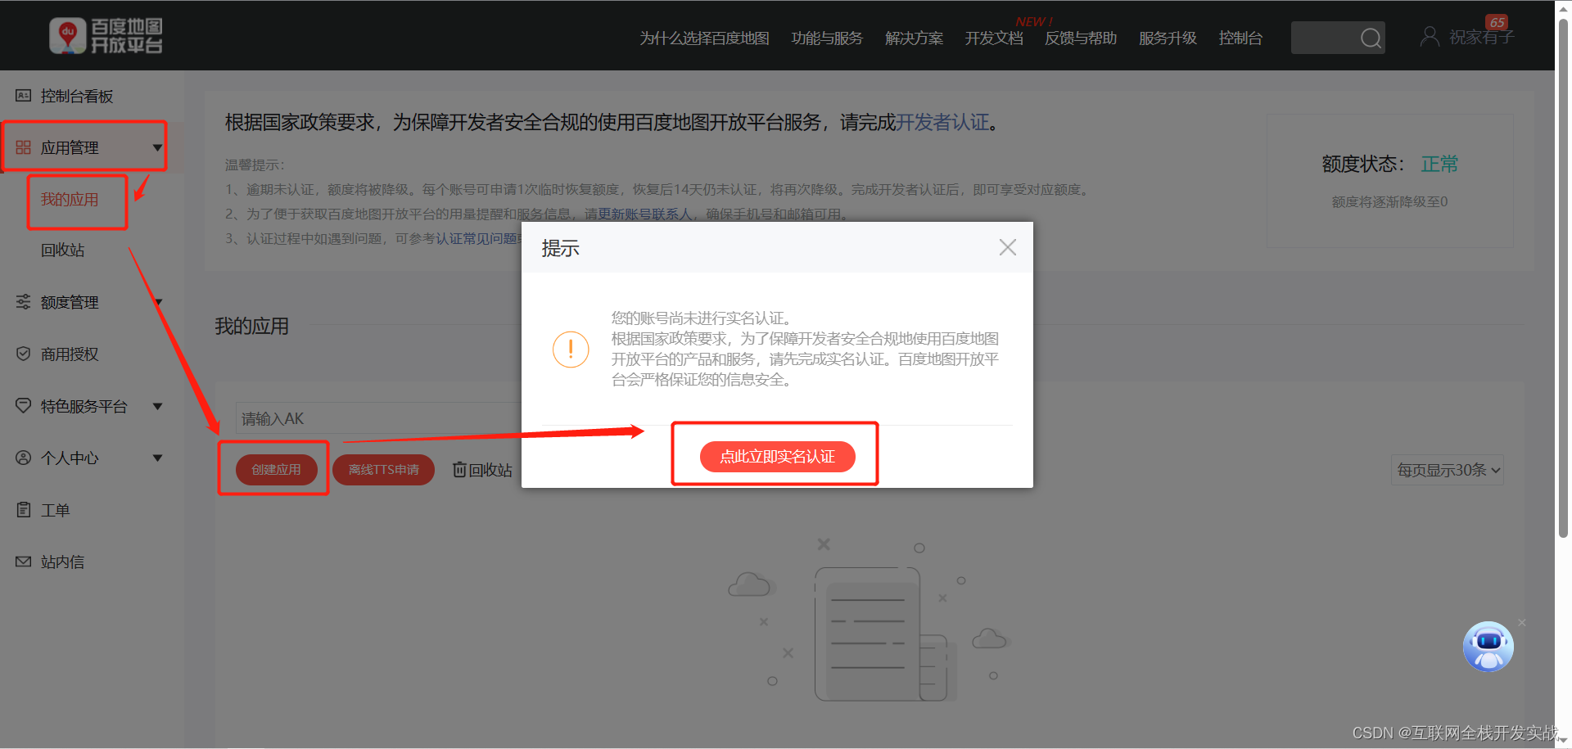Expand the 个人中心 section arrow

click(158, 458)
